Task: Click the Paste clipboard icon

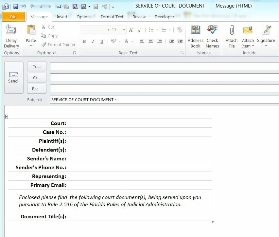Action: 31,29
